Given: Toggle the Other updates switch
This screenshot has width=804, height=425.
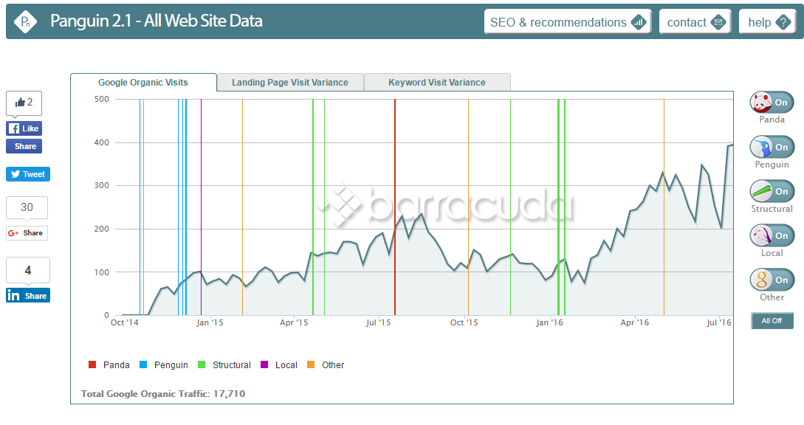Looking at the screenshot, I should tap(772, 280).
